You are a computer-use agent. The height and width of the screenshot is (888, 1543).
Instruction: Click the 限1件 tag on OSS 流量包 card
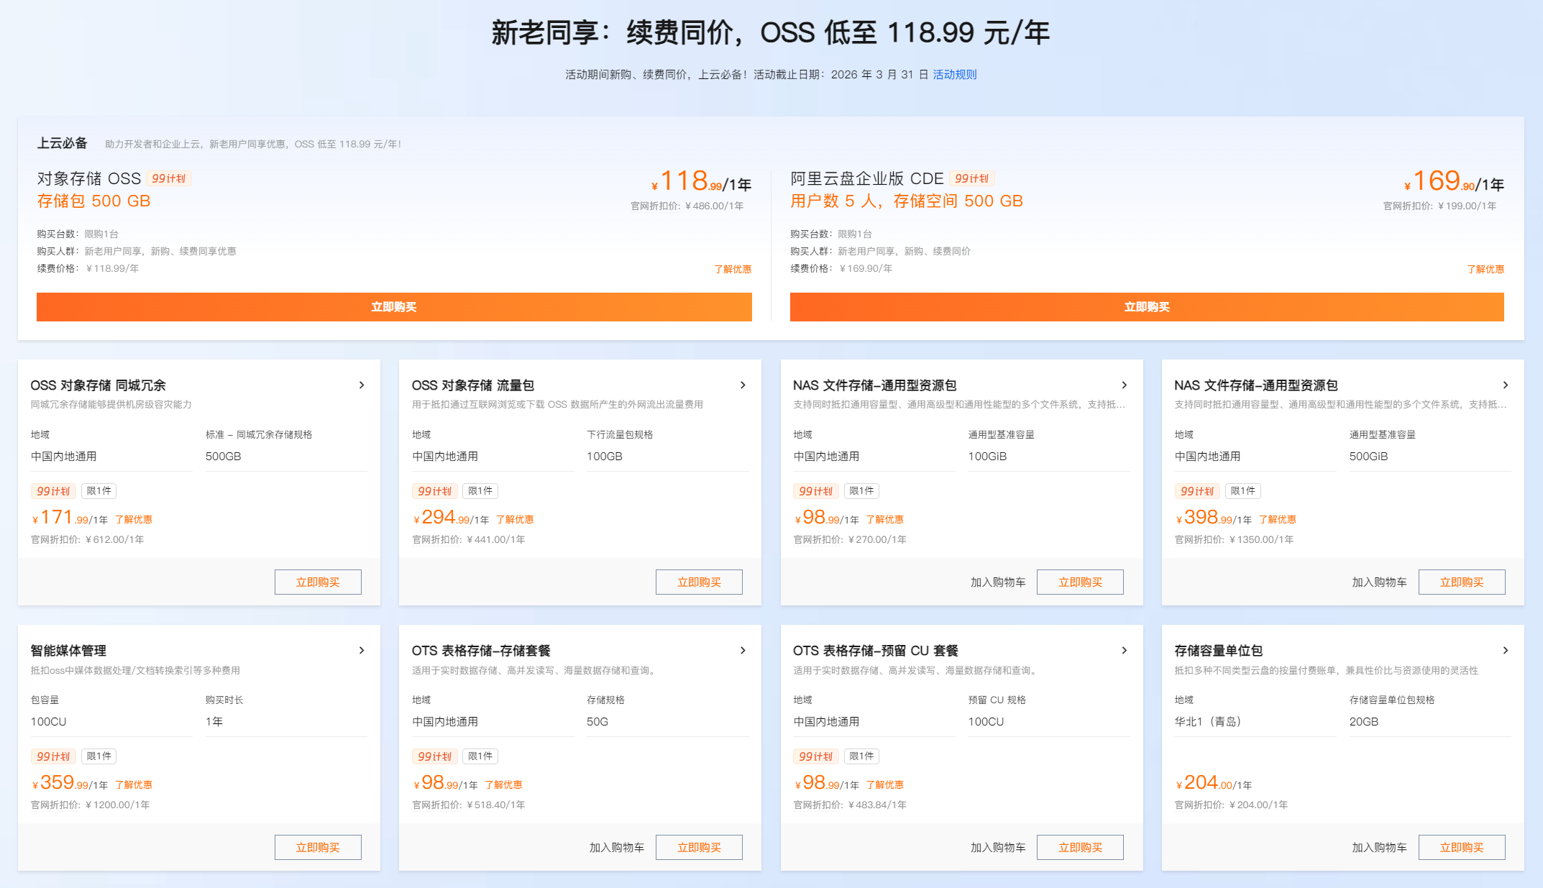tap(480, 491)
